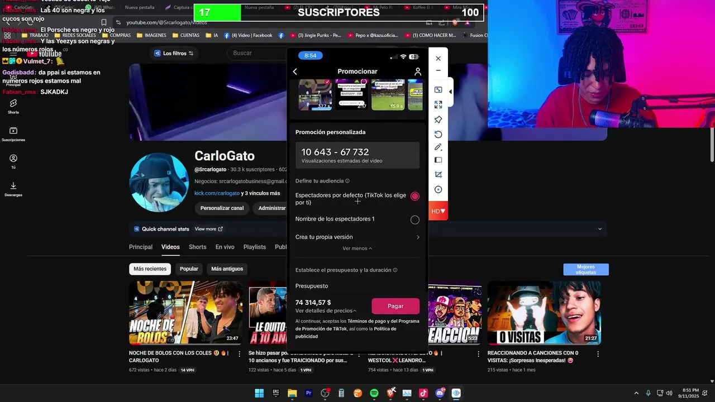Switch to Shorts channel tab
The image size is (715, 402).
197,247
